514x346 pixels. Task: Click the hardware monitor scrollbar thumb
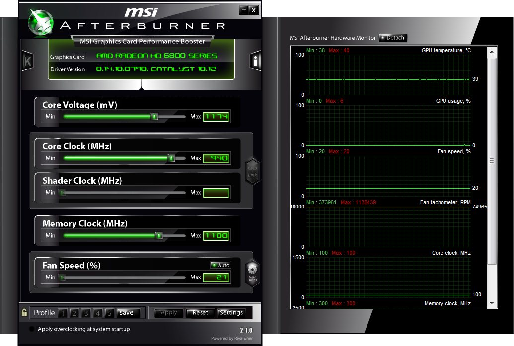point(492,161)
